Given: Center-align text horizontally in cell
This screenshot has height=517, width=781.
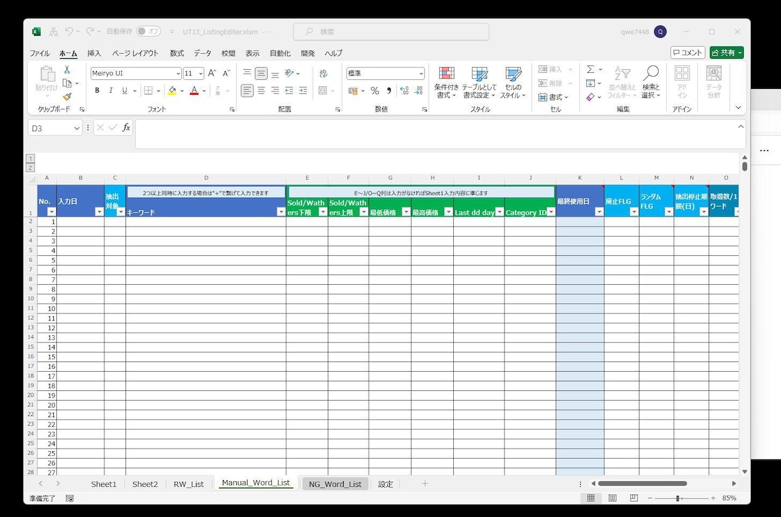Looking at the screenshot, I should (261, 91).
